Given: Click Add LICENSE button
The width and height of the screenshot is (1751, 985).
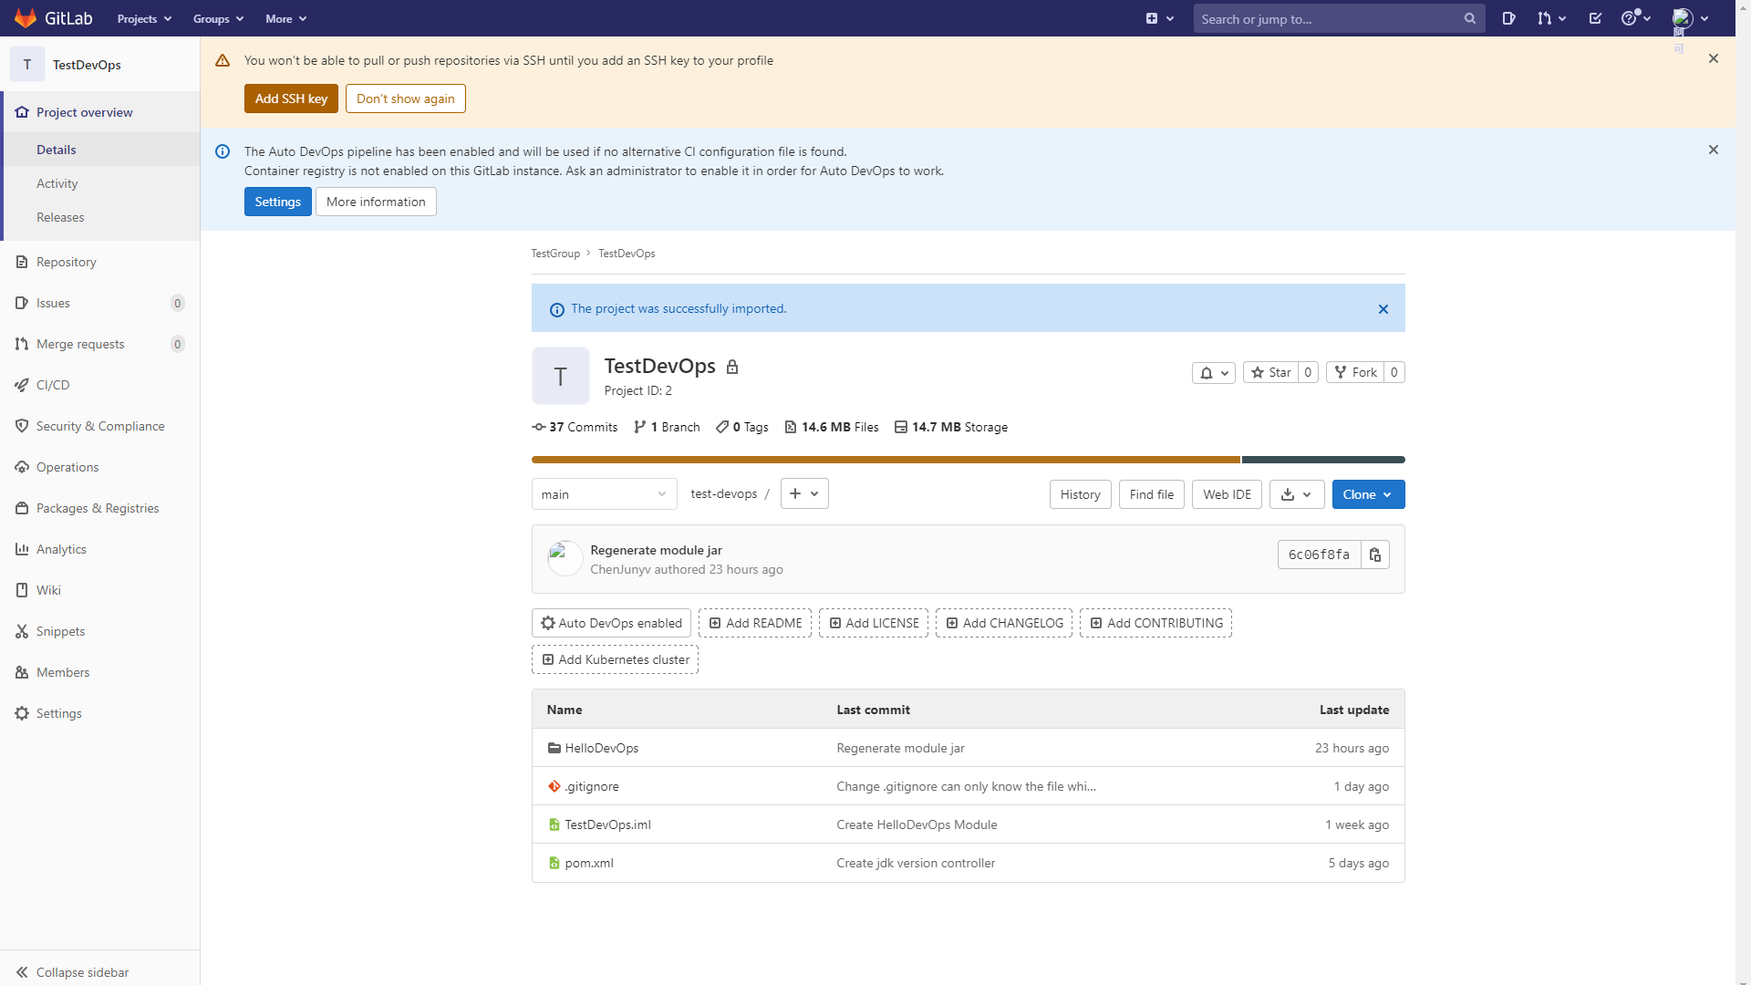Looking at the screenshot, I should click(874, 623).
